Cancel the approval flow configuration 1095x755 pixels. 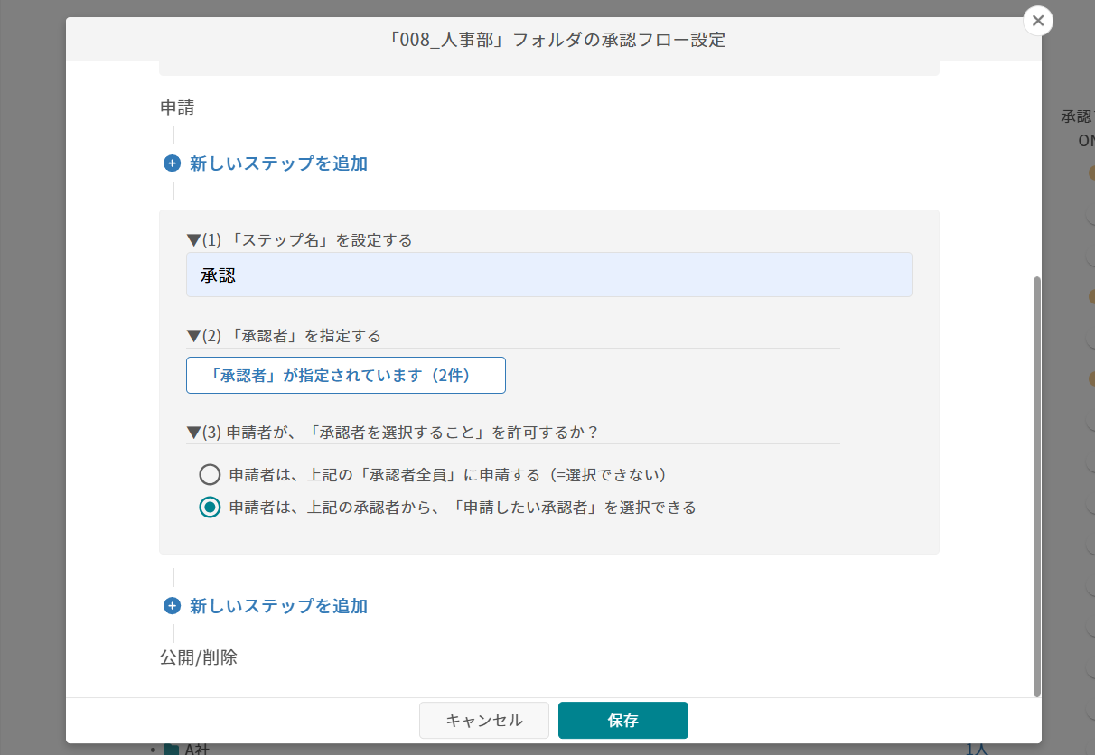483,720
